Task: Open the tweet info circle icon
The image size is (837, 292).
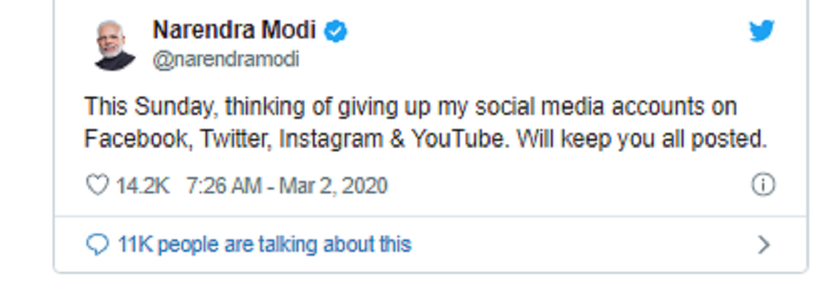Action: 764,186
